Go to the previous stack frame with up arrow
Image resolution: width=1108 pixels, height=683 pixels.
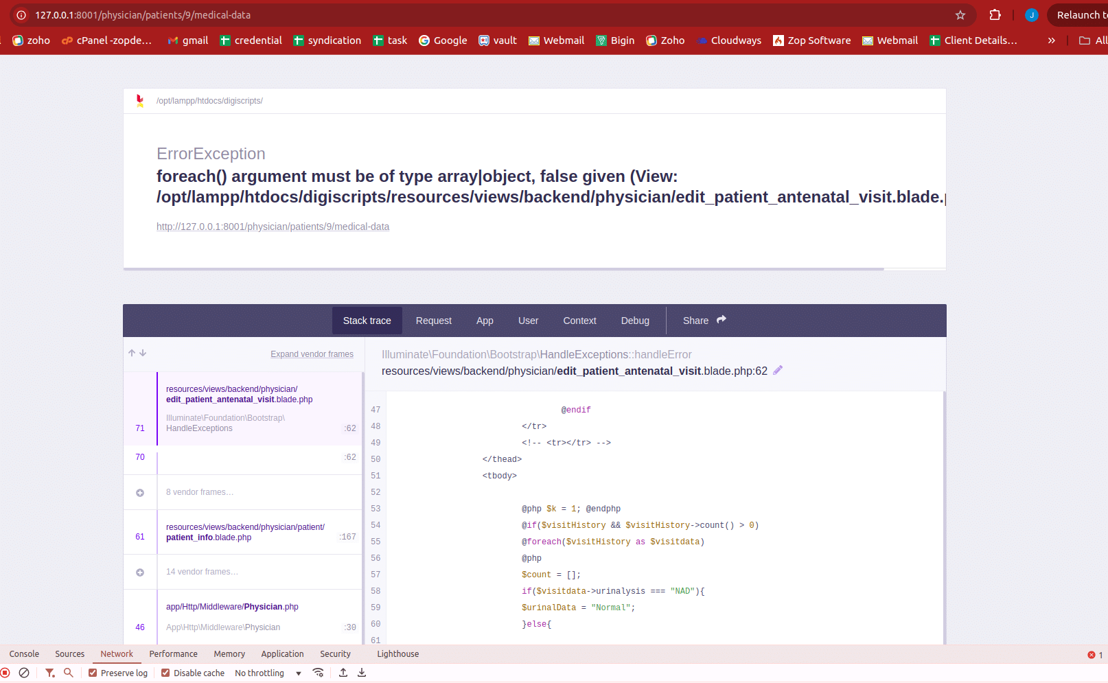pos(132,353)
